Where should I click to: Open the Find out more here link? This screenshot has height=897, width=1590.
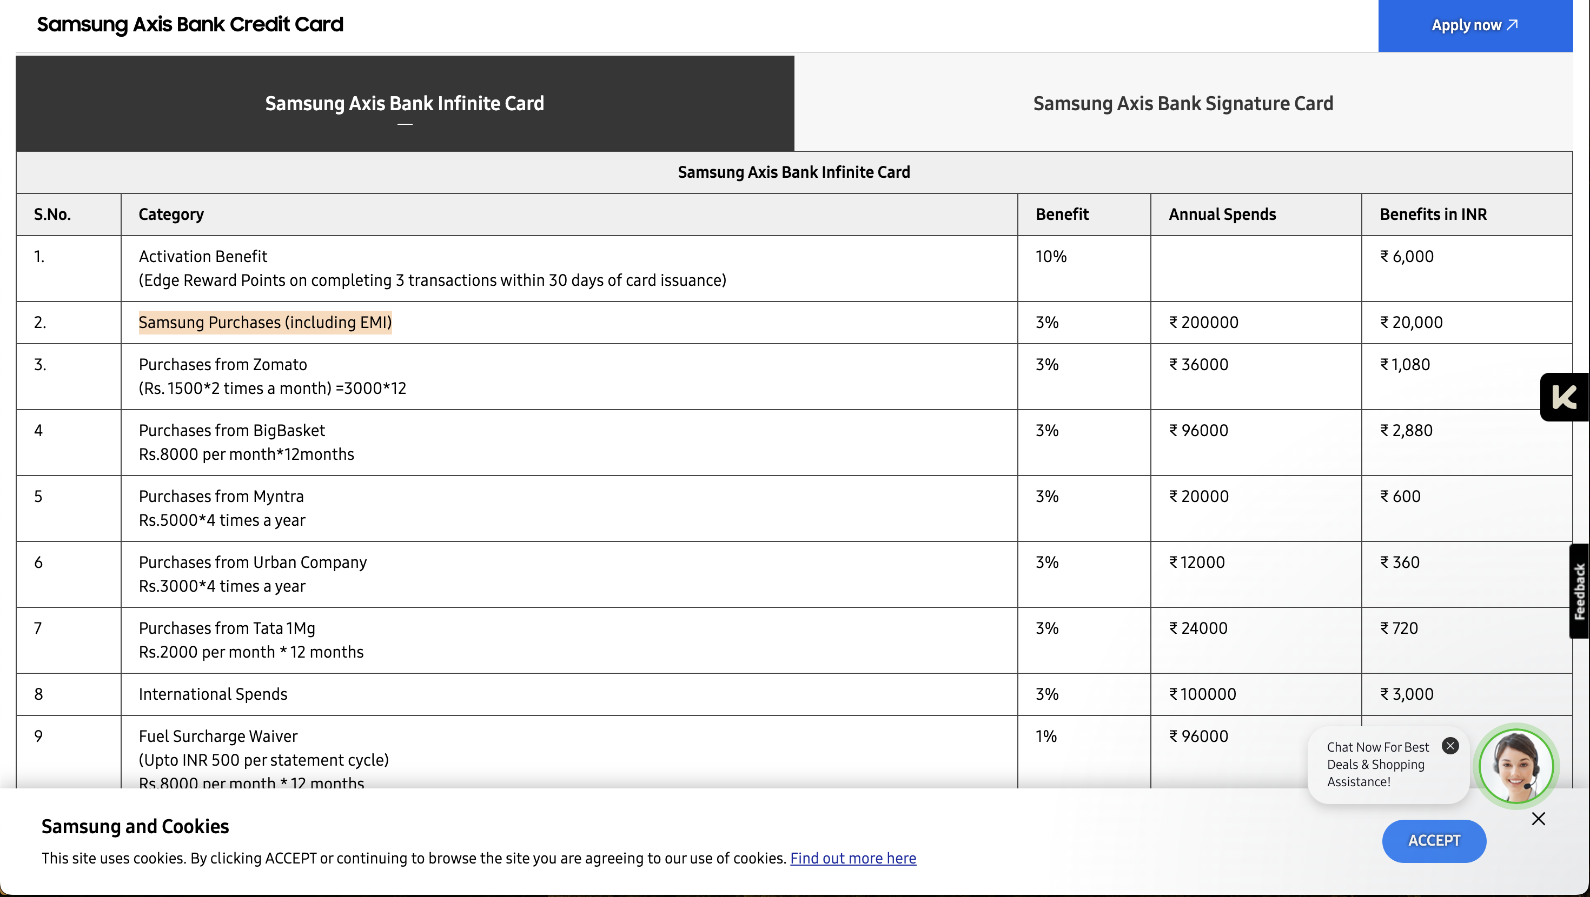[852, 858]
